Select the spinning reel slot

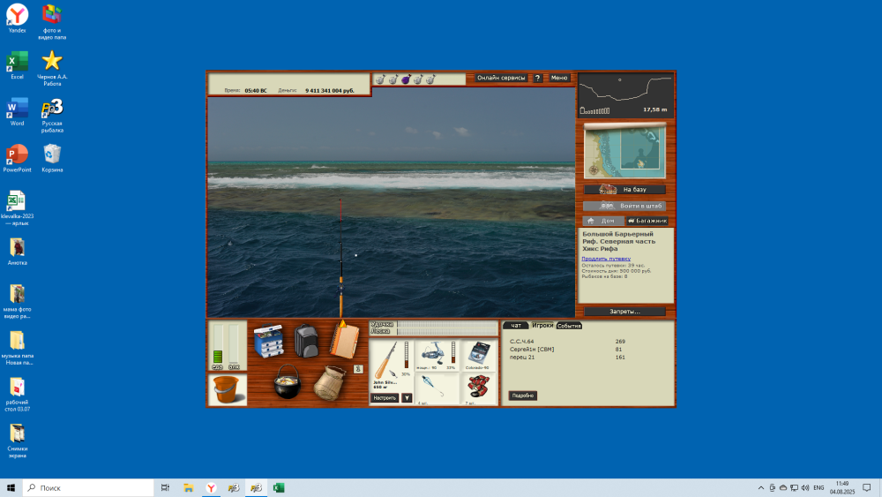(x=437, y=355)
